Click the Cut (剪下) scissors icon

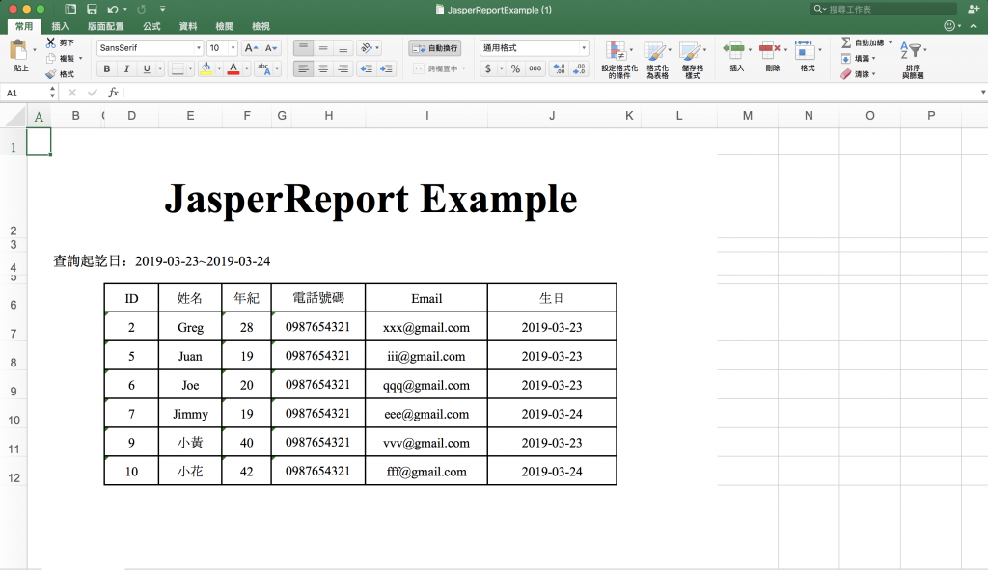pos(51,42)
